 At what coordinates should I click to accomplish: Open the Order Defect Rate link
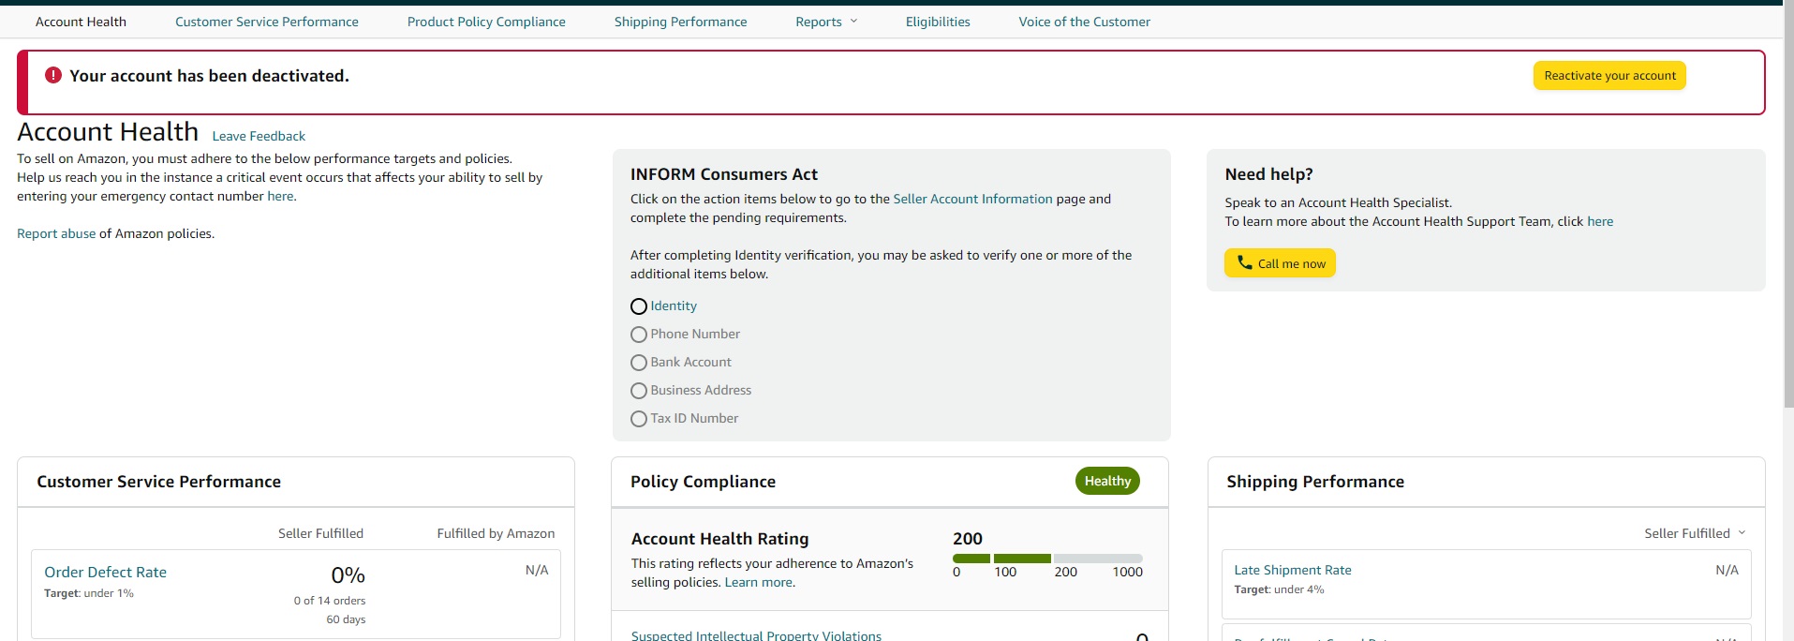[106, 572]
